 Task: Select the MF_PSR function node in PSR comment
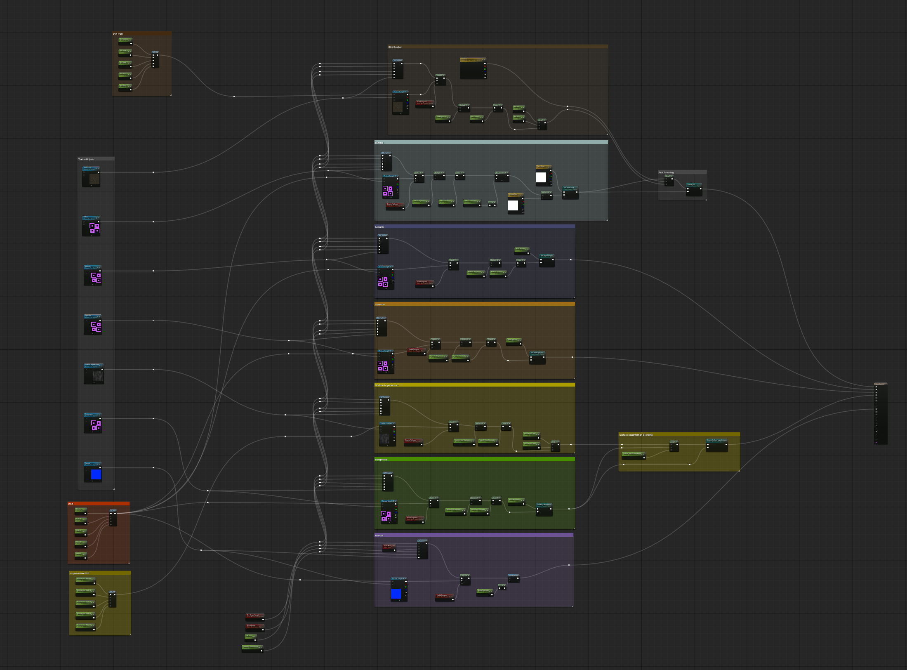[x=113, y=511]
